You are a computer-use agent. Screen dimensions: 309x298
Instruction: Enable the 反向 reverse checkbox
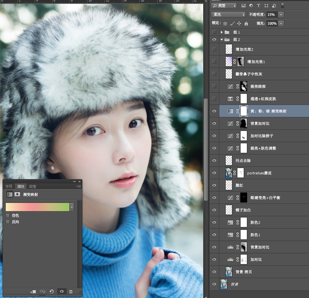pyautogui.click(x=8, y=222)
